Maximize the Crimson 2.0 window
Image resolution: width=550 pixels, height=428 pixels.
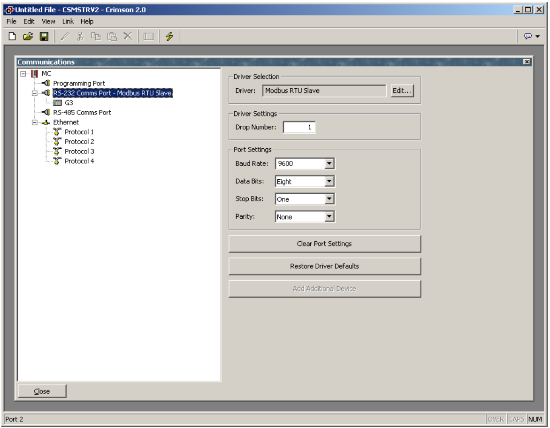pyautogui.click(x=528, y=10)
